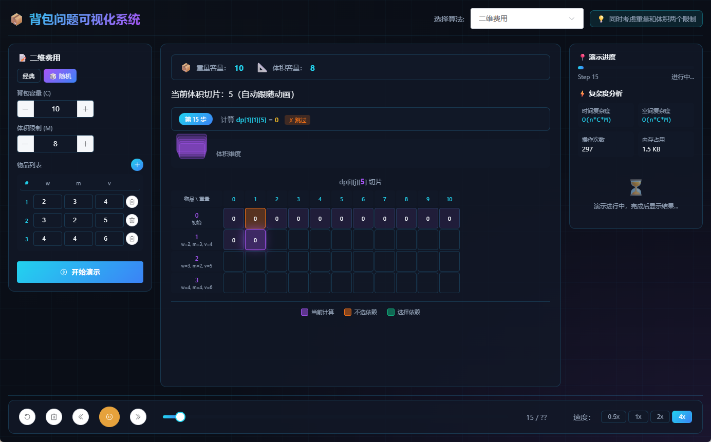The height and width of the screenshot is (442, 711).
Task: Click the lightbulb hint icon in header
Action: pyautogui.click(x=601, y=19)
